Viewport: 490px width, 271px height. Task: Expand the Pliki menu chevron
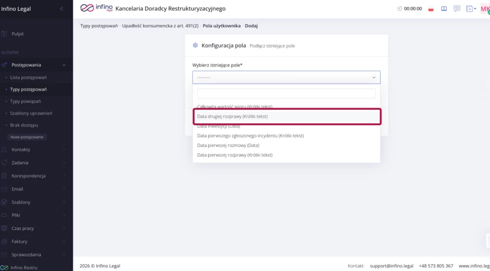pyautogui.click(x=64, y=215)
